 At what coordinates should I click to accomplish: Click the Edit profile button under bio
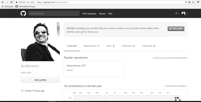tap(40, 80)
